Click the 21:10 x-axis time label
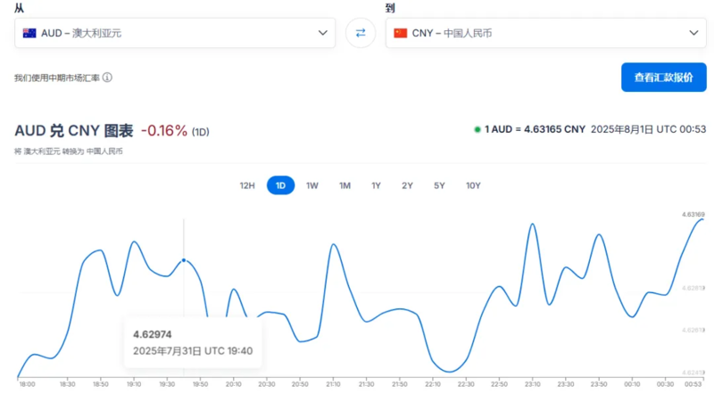Viewport: 714px width, 393px height. pyautogui.click(x=333, y=384)
